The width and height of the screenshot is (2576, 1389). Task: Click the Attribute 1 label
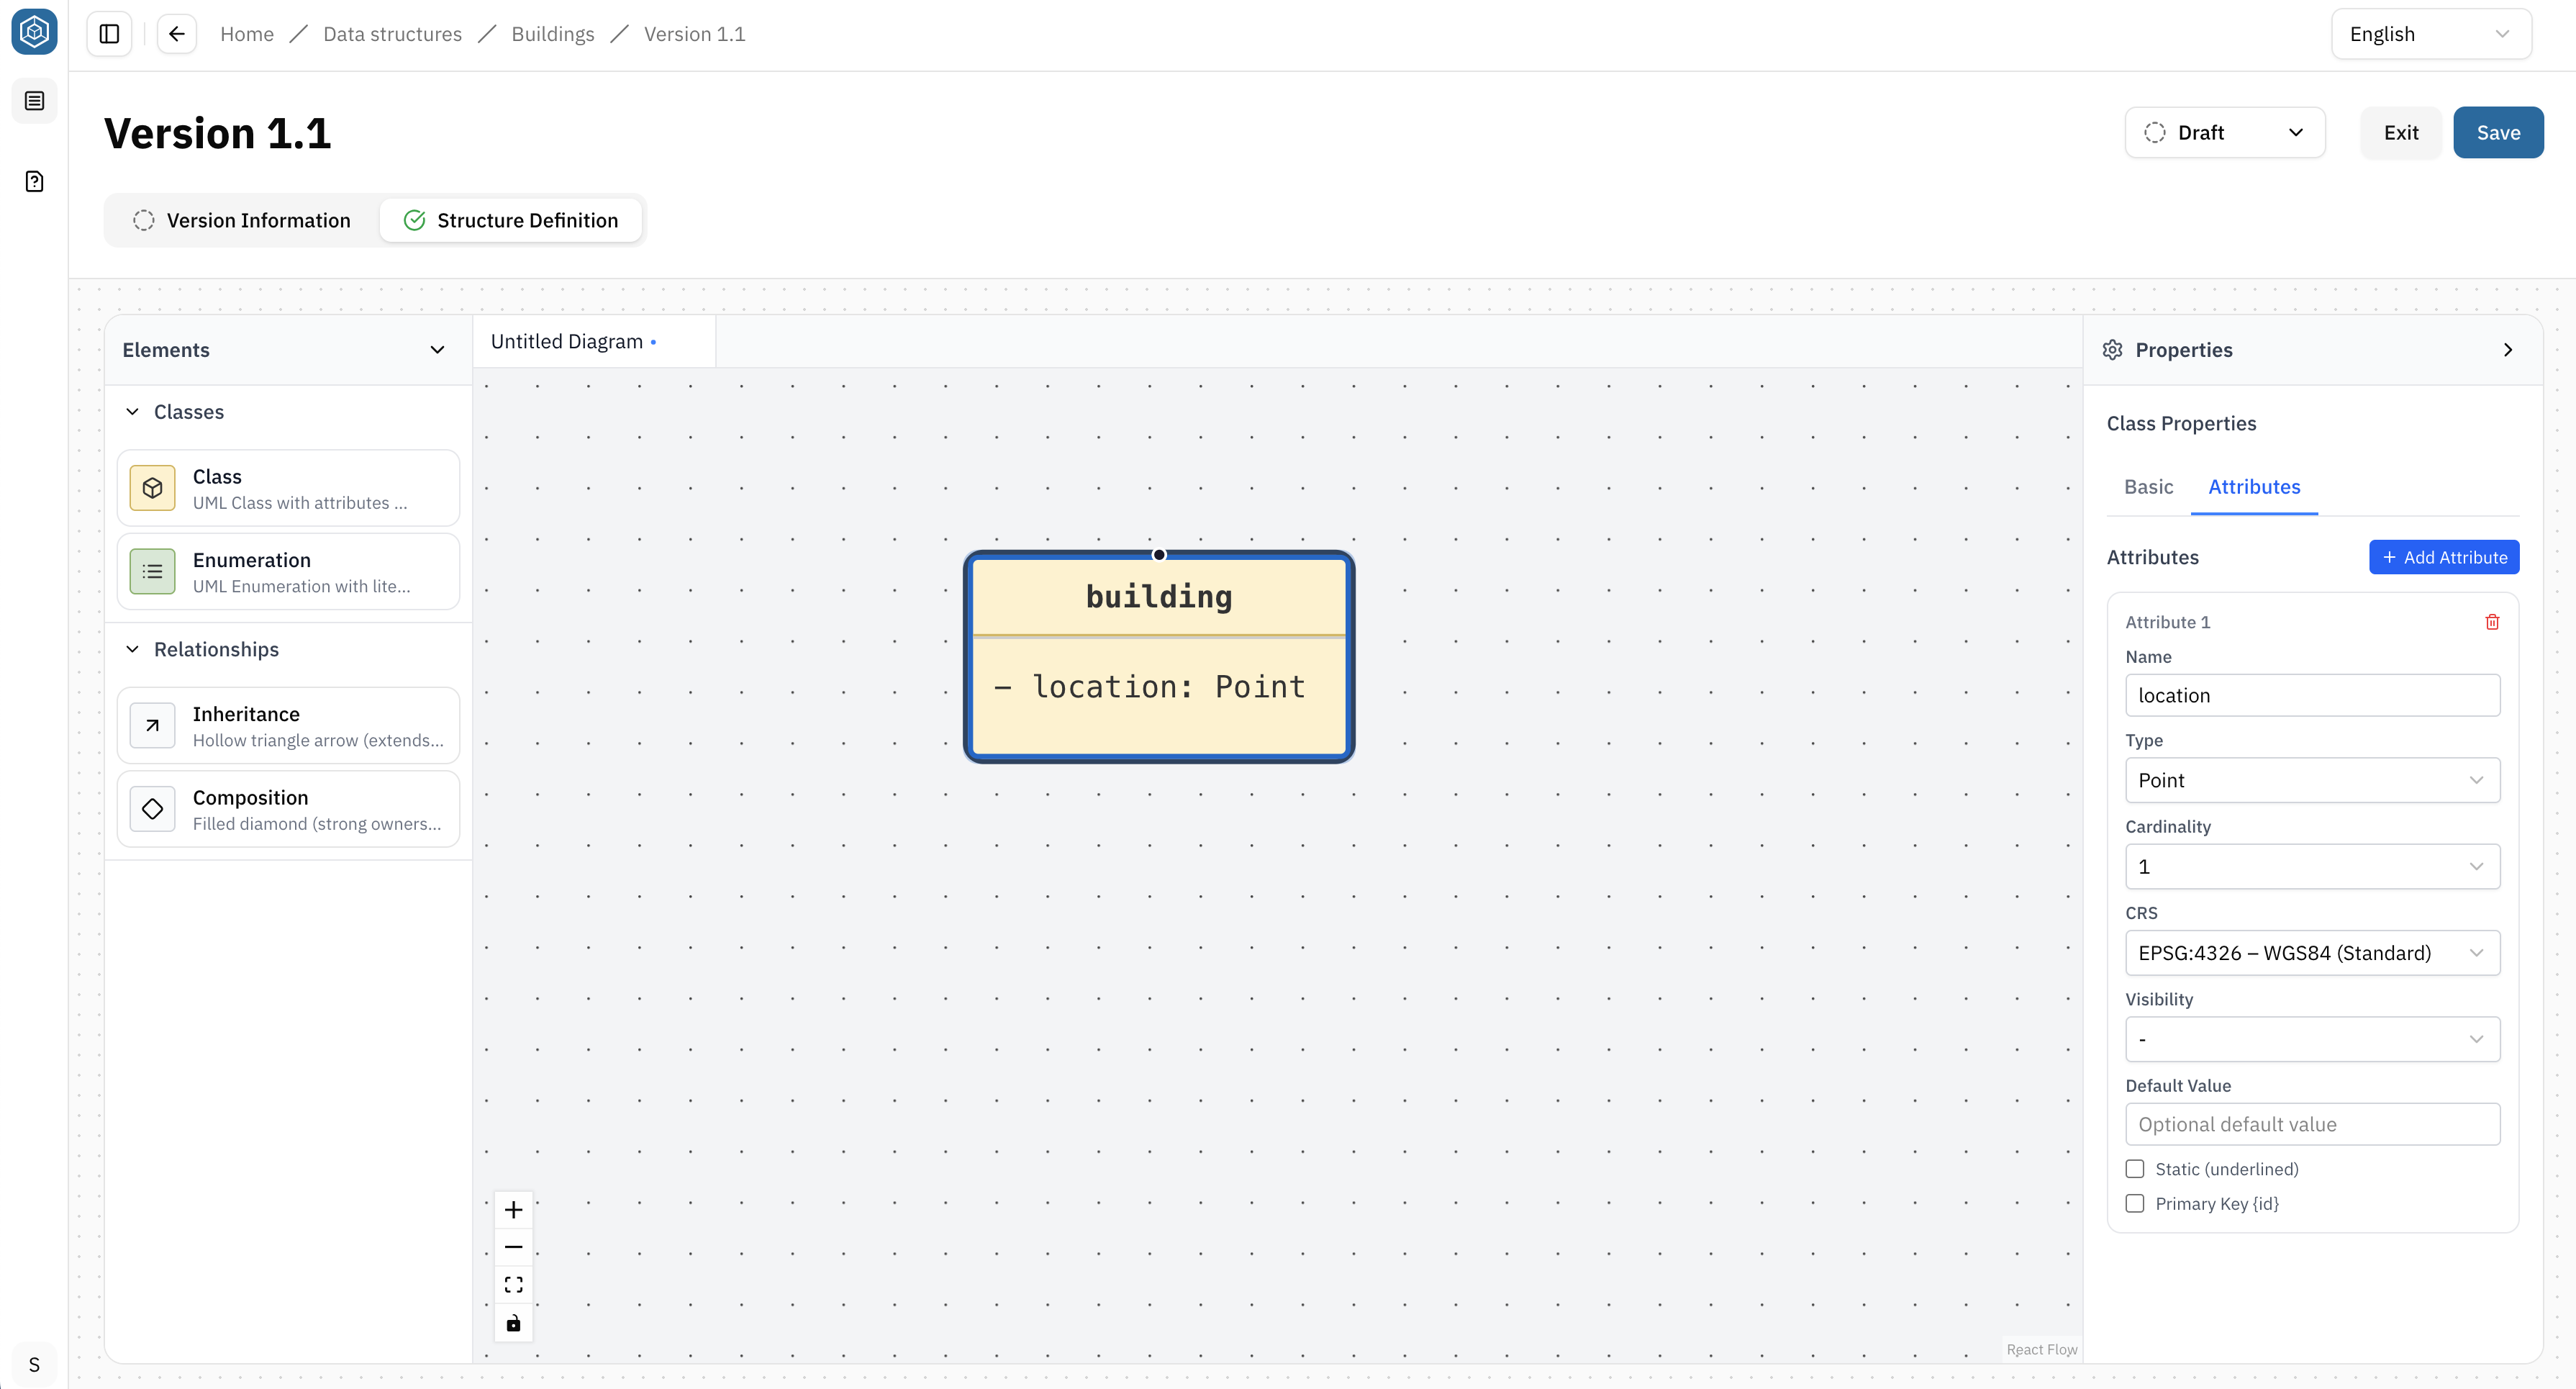2168,622
